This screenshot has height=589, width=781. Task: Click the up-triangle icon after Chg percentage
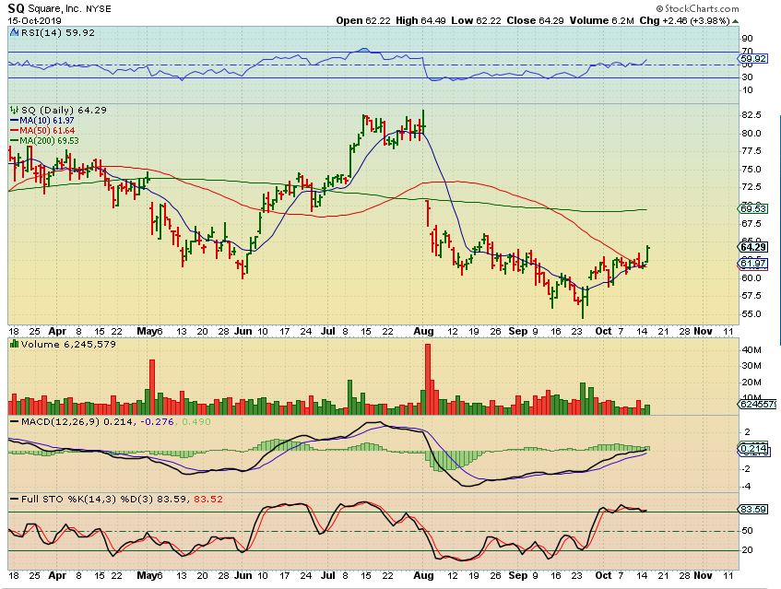(x=736, y=21)
